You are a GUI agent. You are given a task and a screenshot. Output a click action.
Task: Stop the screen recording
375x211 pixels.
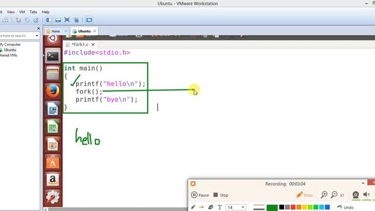click(221, 195)
